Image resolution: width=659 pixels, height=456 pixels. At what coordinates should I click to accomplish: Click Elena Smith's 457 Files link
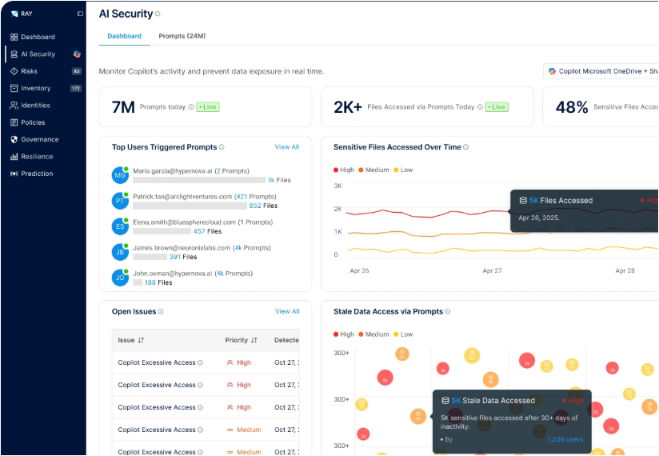pos(207,231)
